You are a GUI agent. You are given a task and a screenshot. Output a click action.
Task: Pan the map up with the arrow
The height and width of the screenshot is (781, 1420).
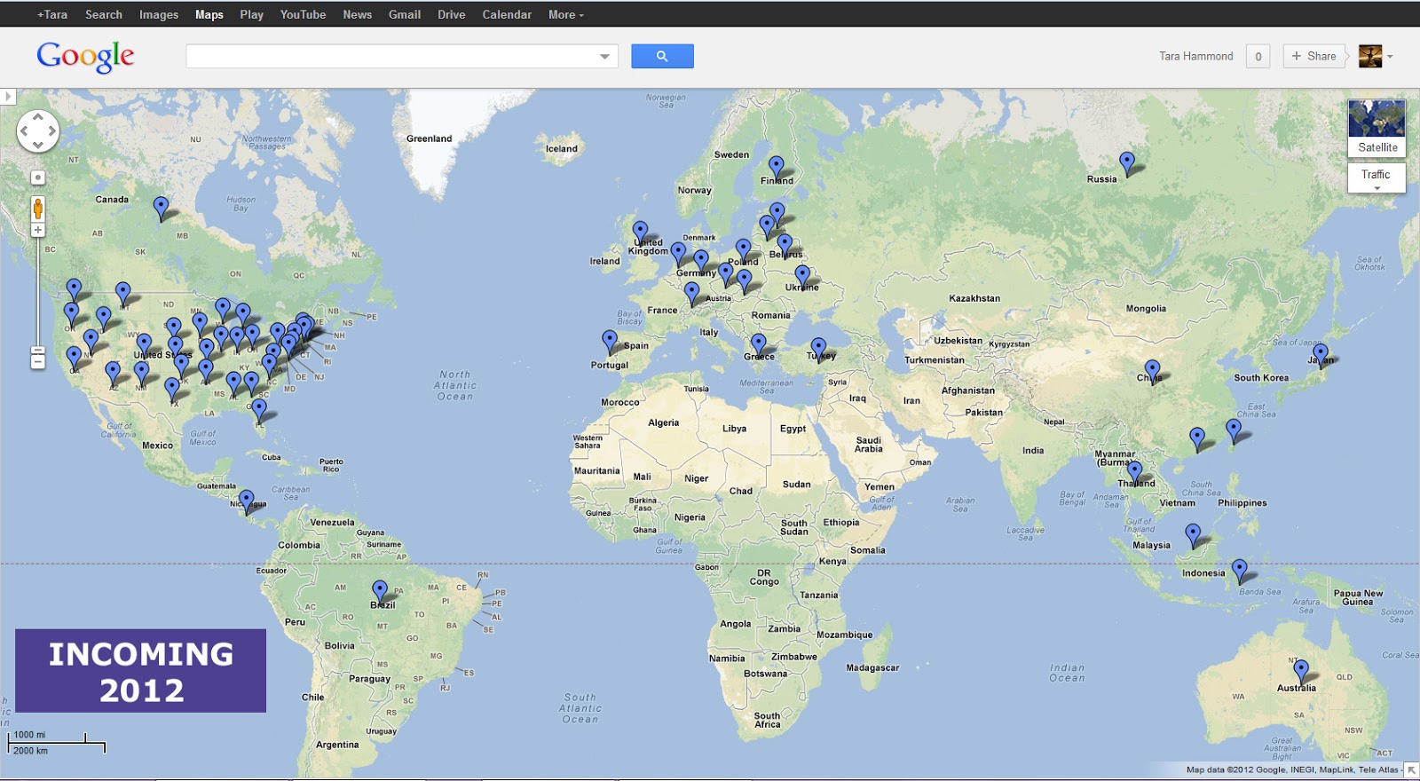click(38, 117)
